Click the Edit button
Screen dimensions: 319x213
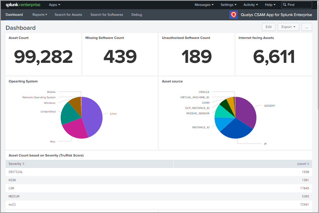point(269,27)
